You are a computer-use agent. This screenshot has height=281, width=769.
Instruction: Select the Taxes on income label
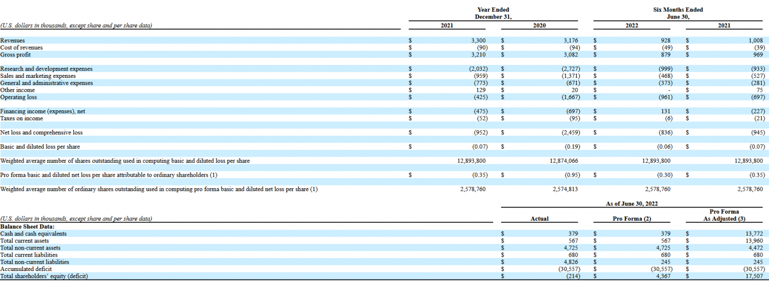22,118
